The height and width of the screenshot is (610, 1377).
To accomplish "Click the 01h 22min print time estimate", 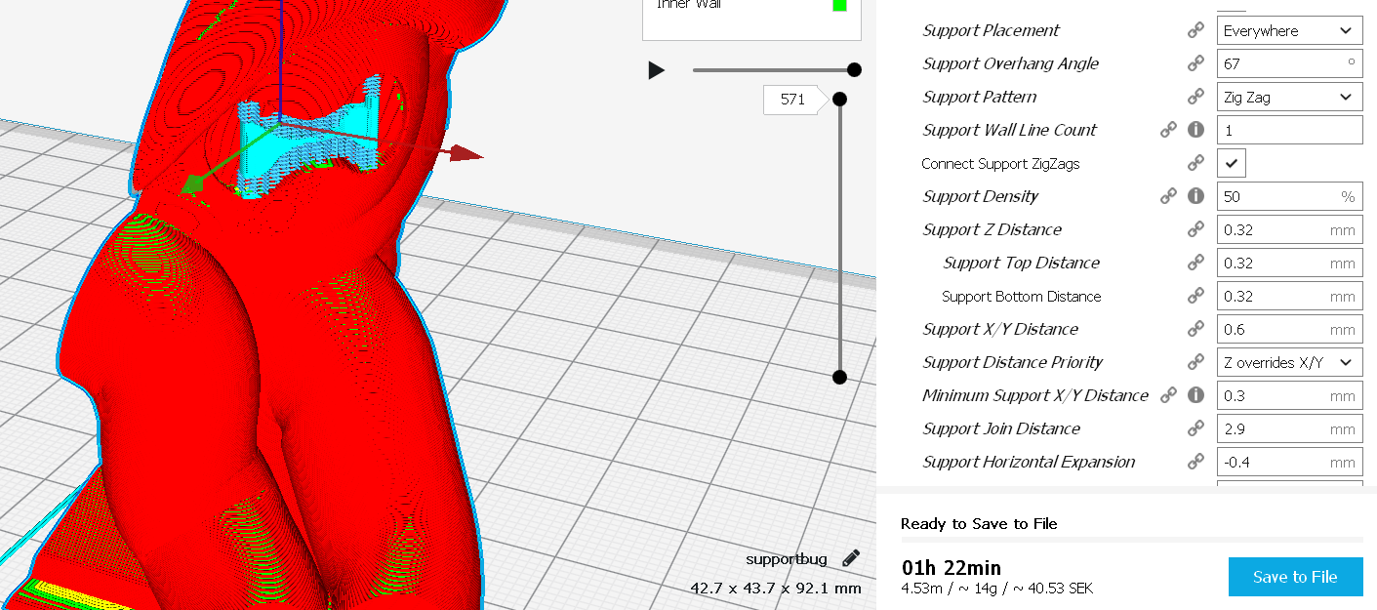I will tap(951, 568).
